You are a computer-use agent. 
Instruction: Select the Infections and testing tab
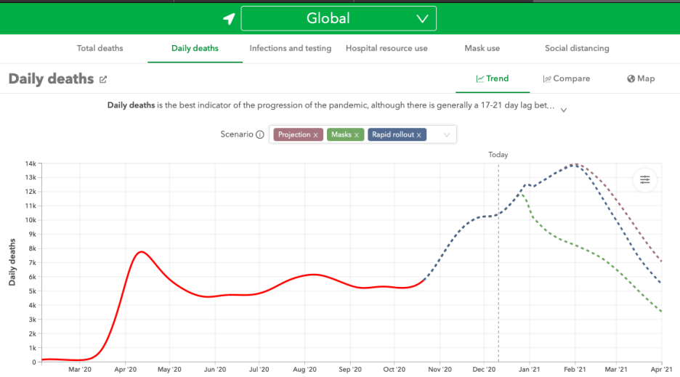tap(290, 49)
